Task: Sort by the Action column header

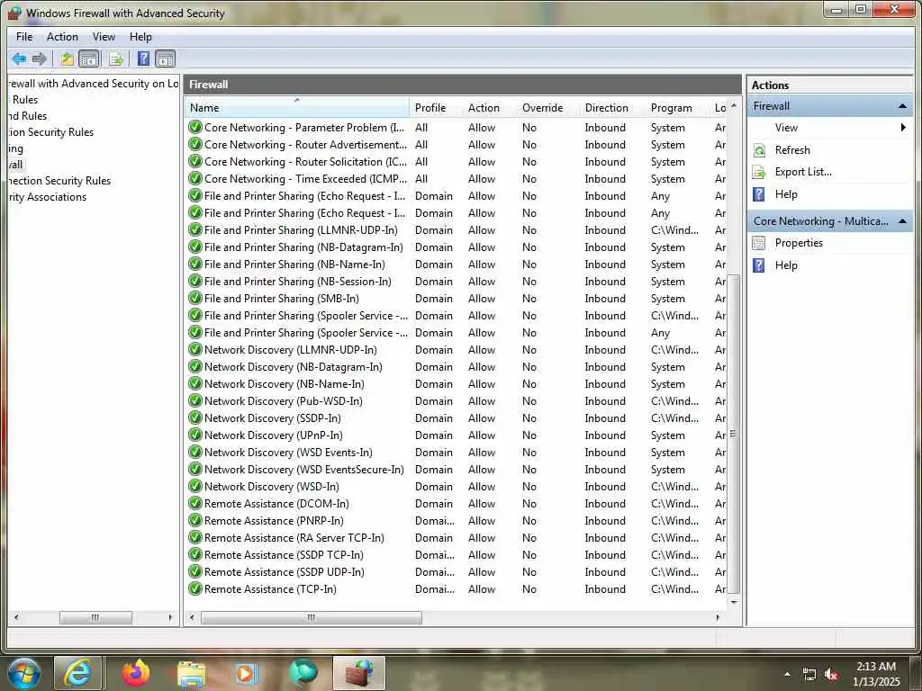Action: tap(489, 108)
